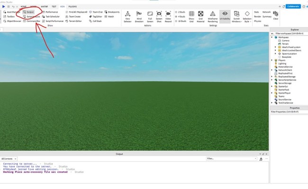Image resolution: width=308 pixels, height=189 pixels.
Task: Open Find All / Replace All
Action: coord(76,12)
